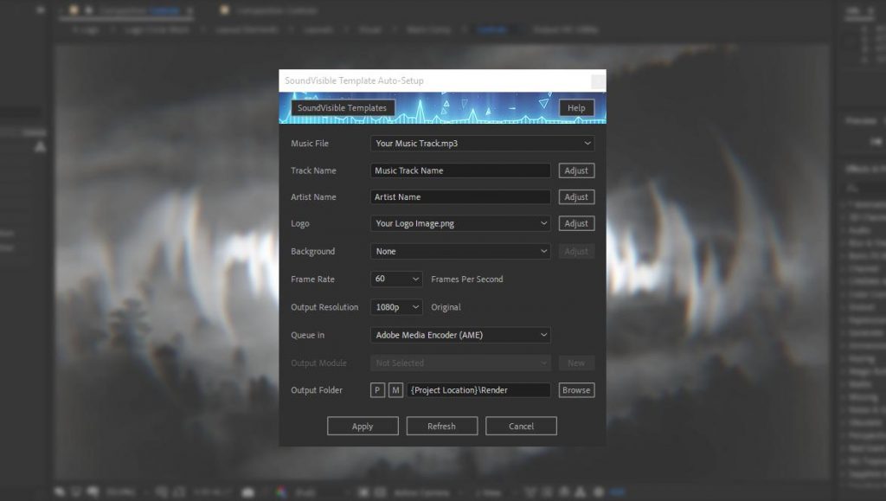Open the Output Resolution 1080p dropdown
Image resolution: width=886 pixels, height=501 pixels.
pos(396,307)
